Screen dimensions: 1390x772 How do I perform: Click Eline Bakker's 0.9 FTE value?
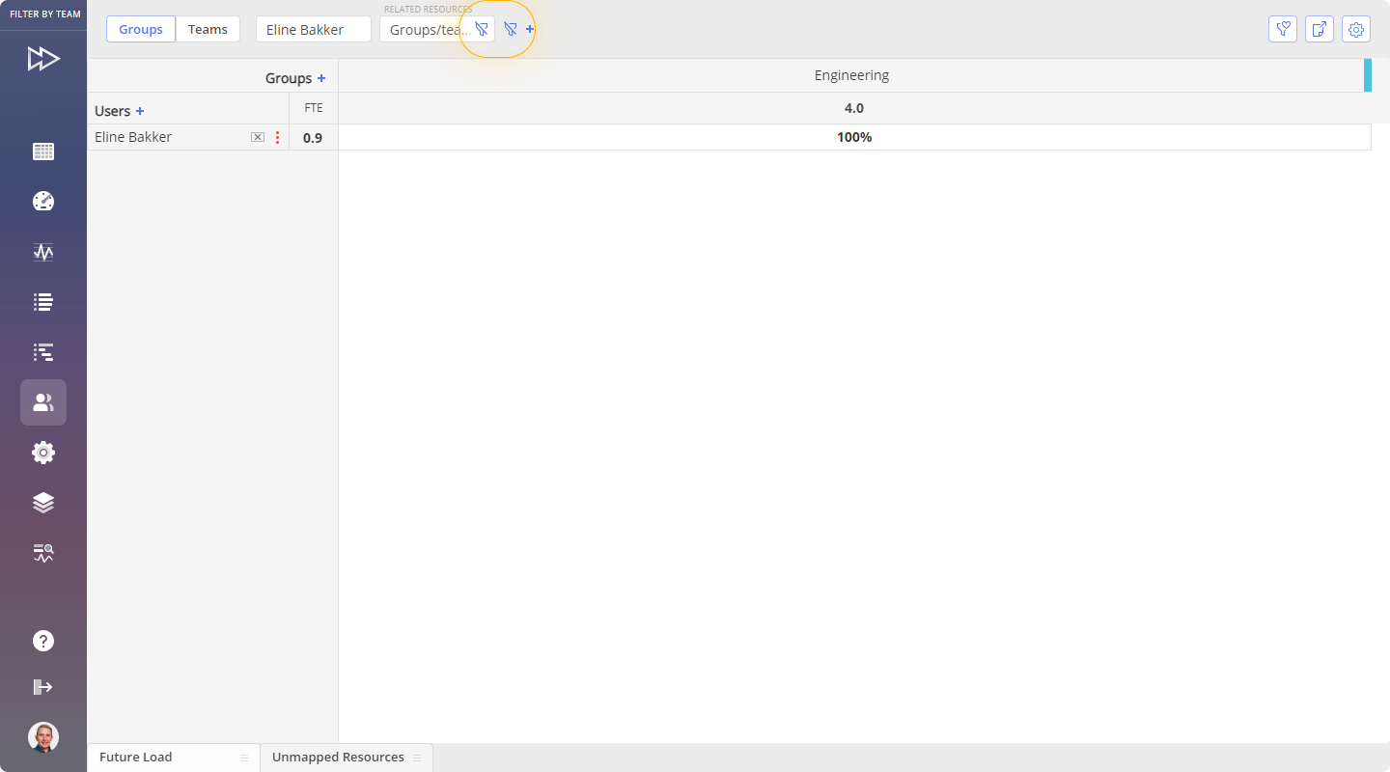[x=313, y=138]
